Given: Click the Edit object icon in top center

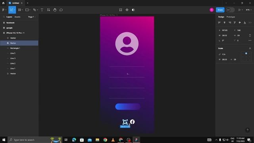Looking at the screenshot, I should pos(121,10).
